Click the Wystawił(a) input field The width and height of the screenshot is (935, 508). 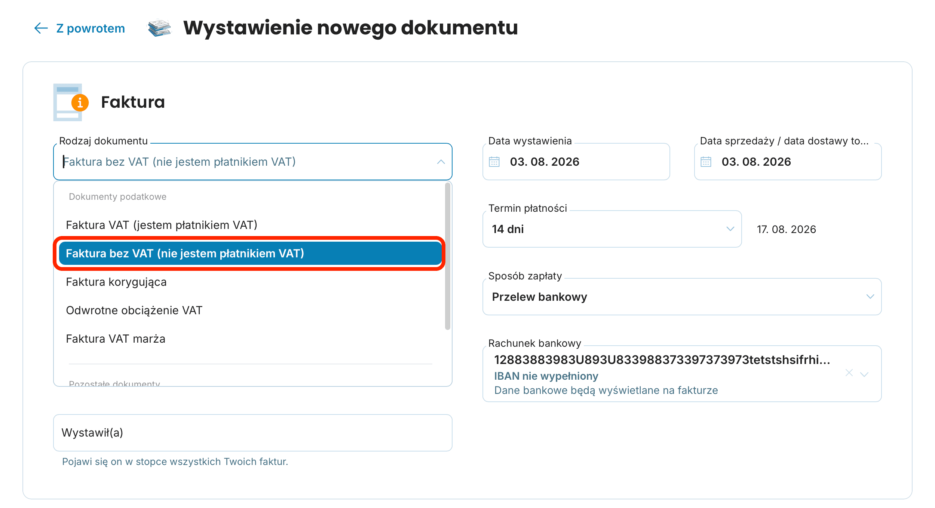coord(252,433)
